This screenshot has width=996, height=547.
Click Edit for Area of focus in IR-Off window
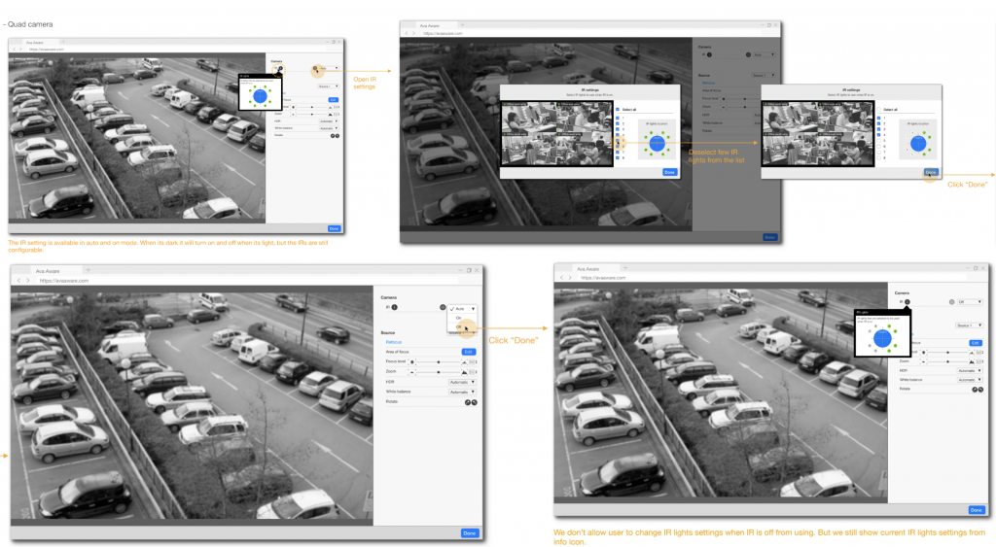(975, 342)
